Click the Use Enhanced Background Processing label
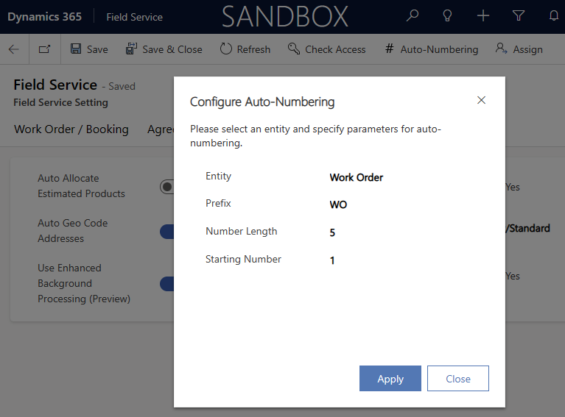 84,284
